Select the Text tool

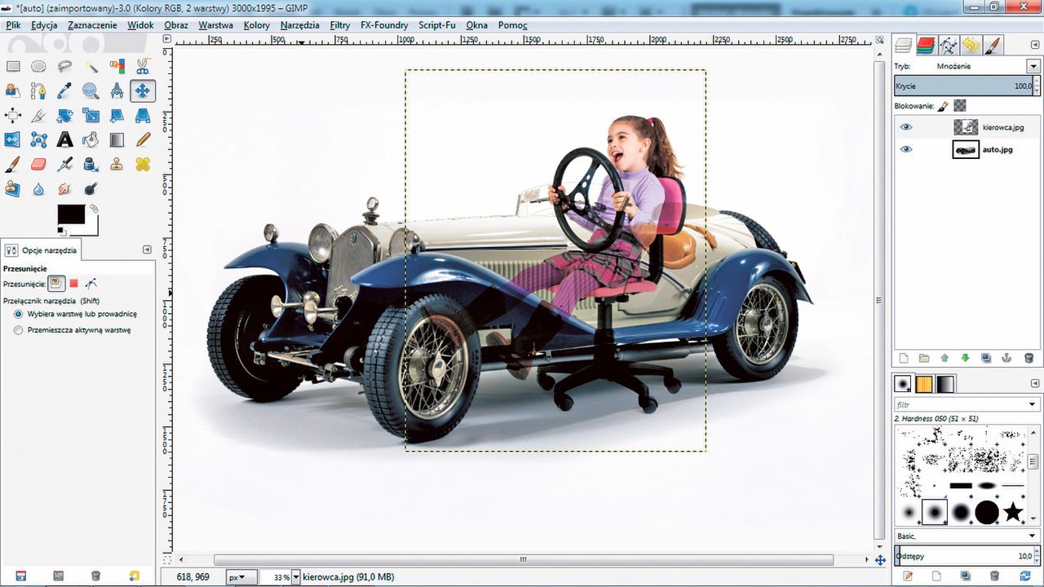coord(64,140)
